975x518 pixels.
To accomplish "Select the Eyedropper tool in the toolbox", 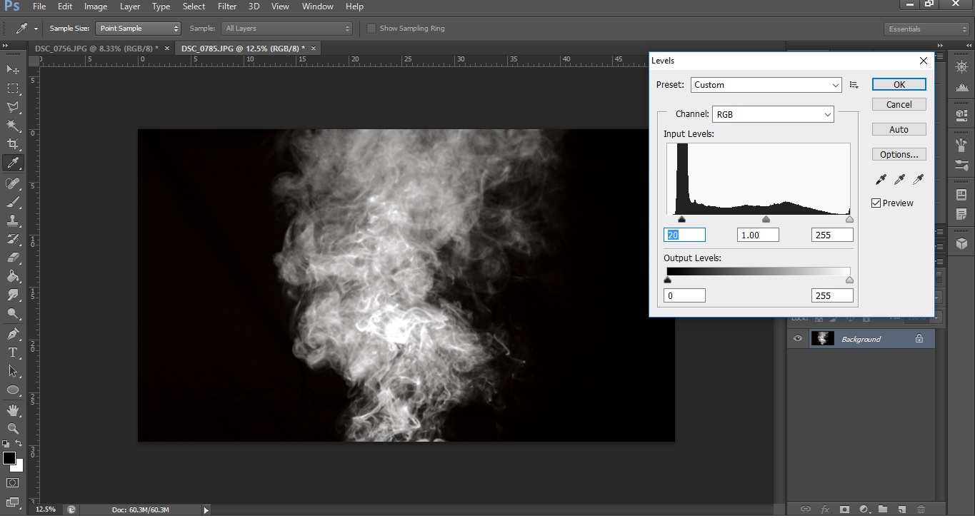I will 13,163.
